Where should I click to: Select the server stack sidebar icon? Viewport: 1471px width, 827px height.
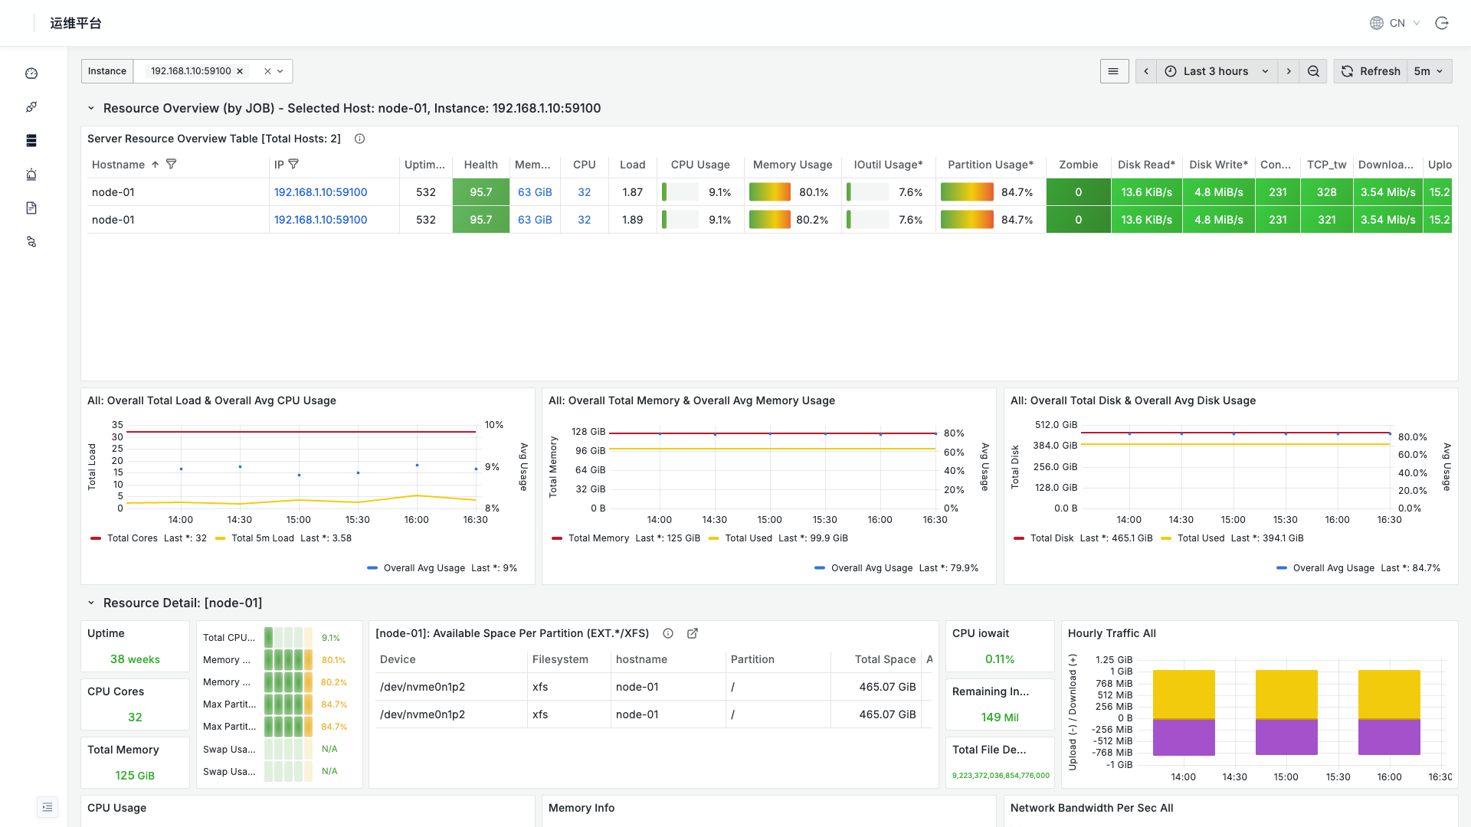click(31, 141)
